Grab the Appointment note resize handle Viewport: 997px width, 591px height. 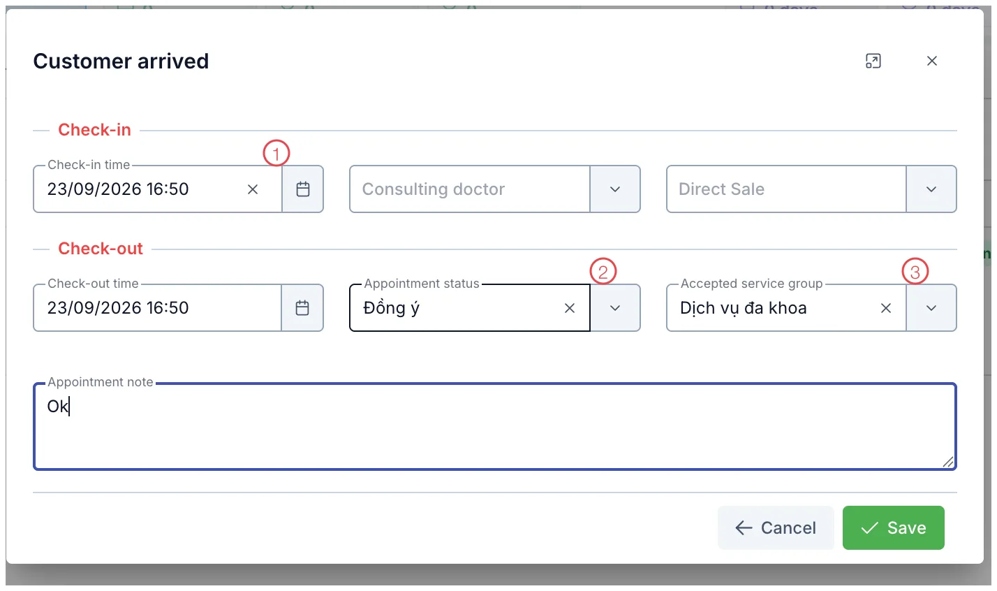tap(947, 462)
